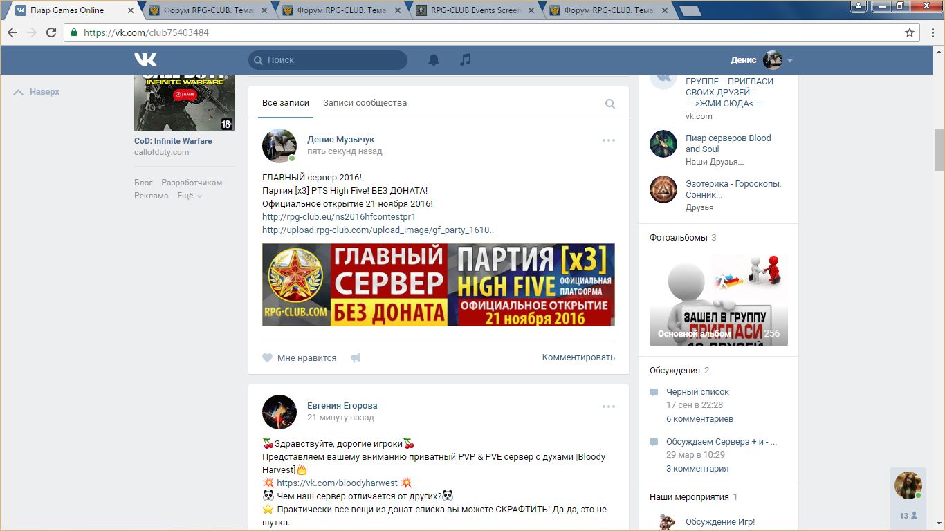The height and width of the screenshot is (531, 945).
Task: Go back with the browser arrow
Action: [x=12, y=32]
